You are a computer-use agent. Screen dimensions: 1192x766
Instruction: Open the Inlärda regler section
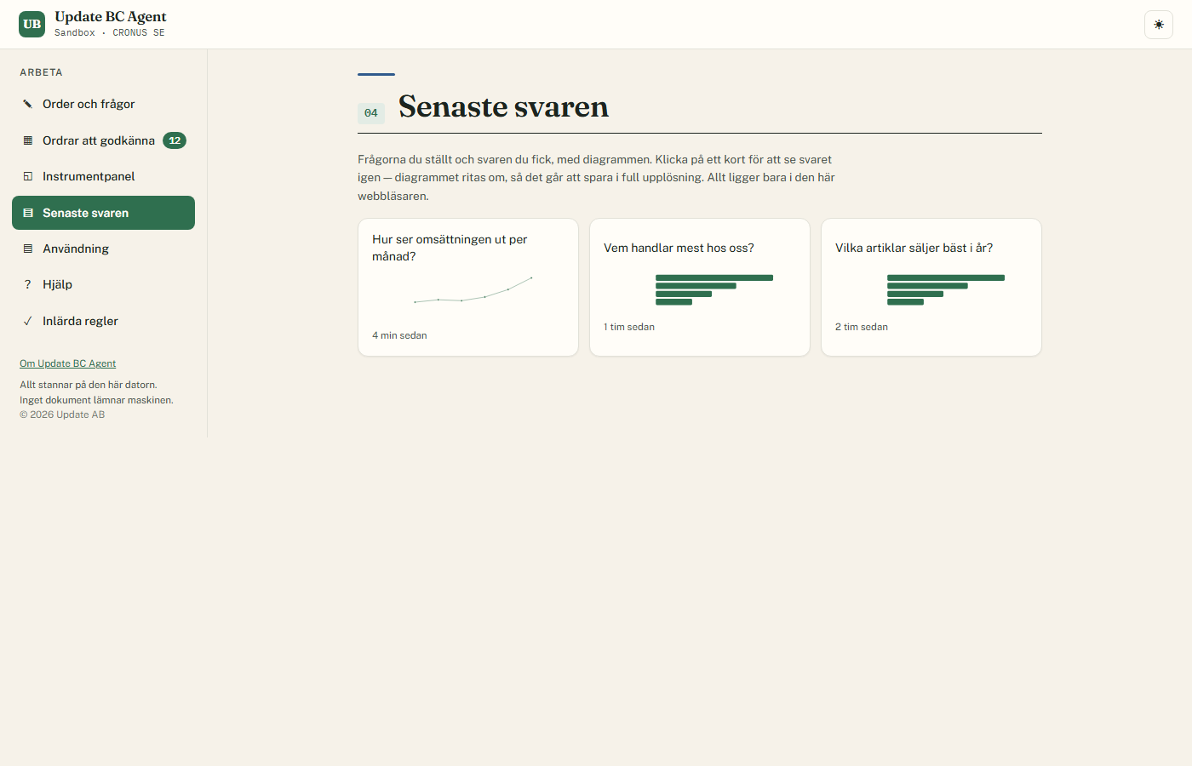pyautogui.click(x=103, y=321)
